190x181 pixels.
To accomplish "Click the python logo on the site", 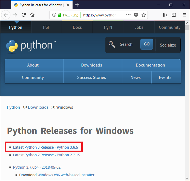I will click(31, 46).
